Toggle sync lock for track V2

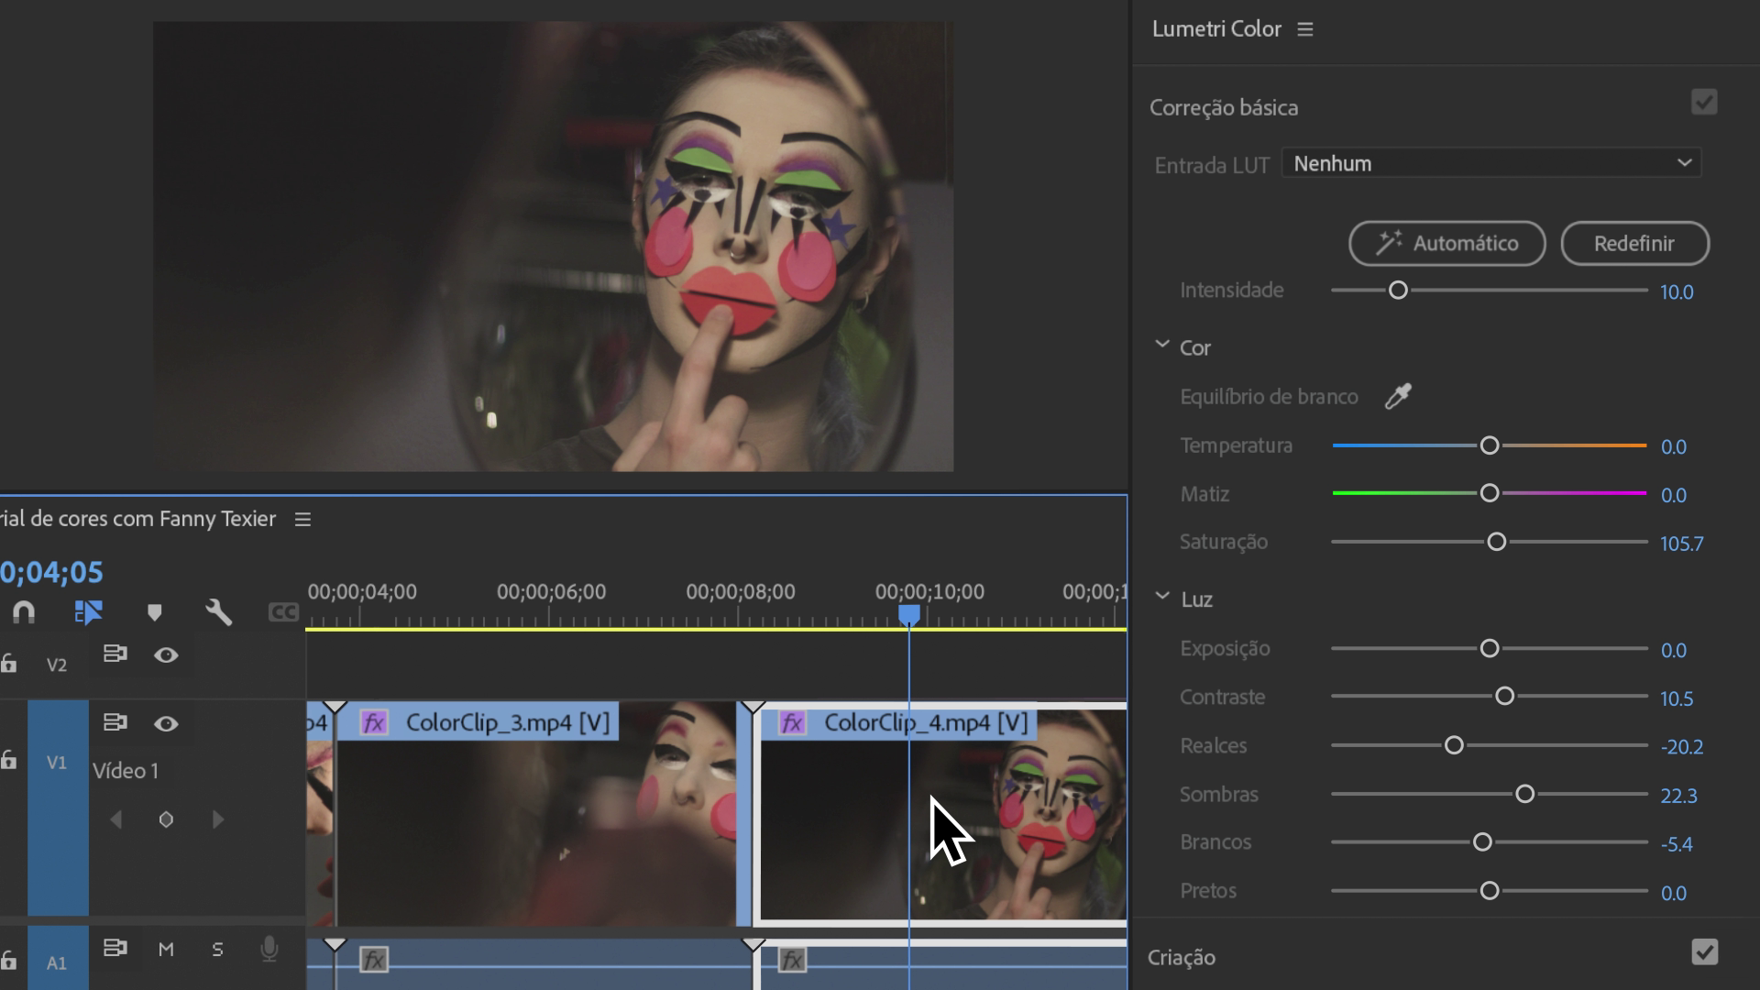point(115,654)
